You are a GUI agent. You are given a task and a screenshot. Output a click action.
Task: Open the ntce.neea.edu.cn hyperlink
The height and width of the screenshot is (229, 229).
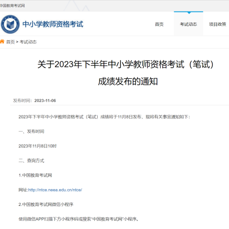coord(55,190)
